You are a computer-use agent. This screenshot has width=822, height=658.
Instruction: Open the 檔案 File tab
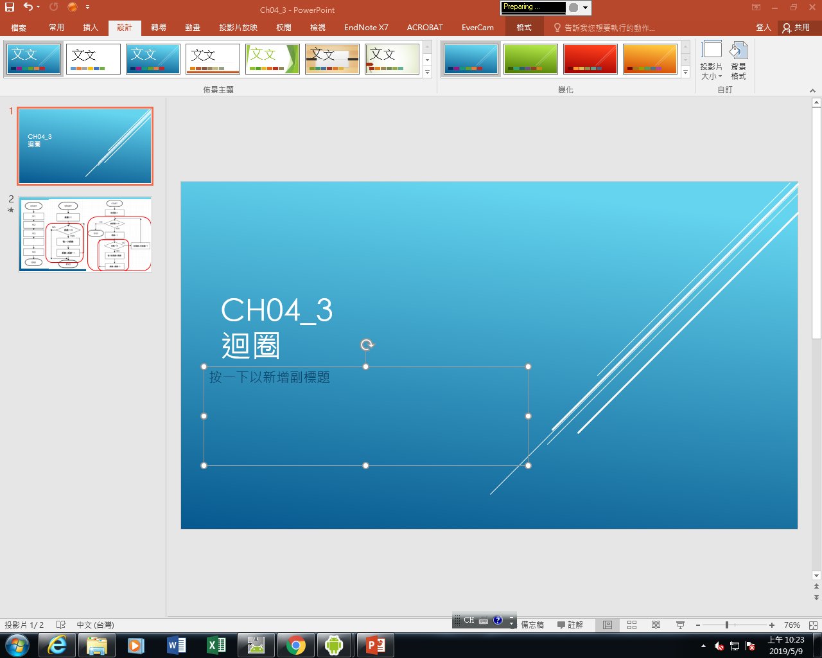(x=19, y=28)
